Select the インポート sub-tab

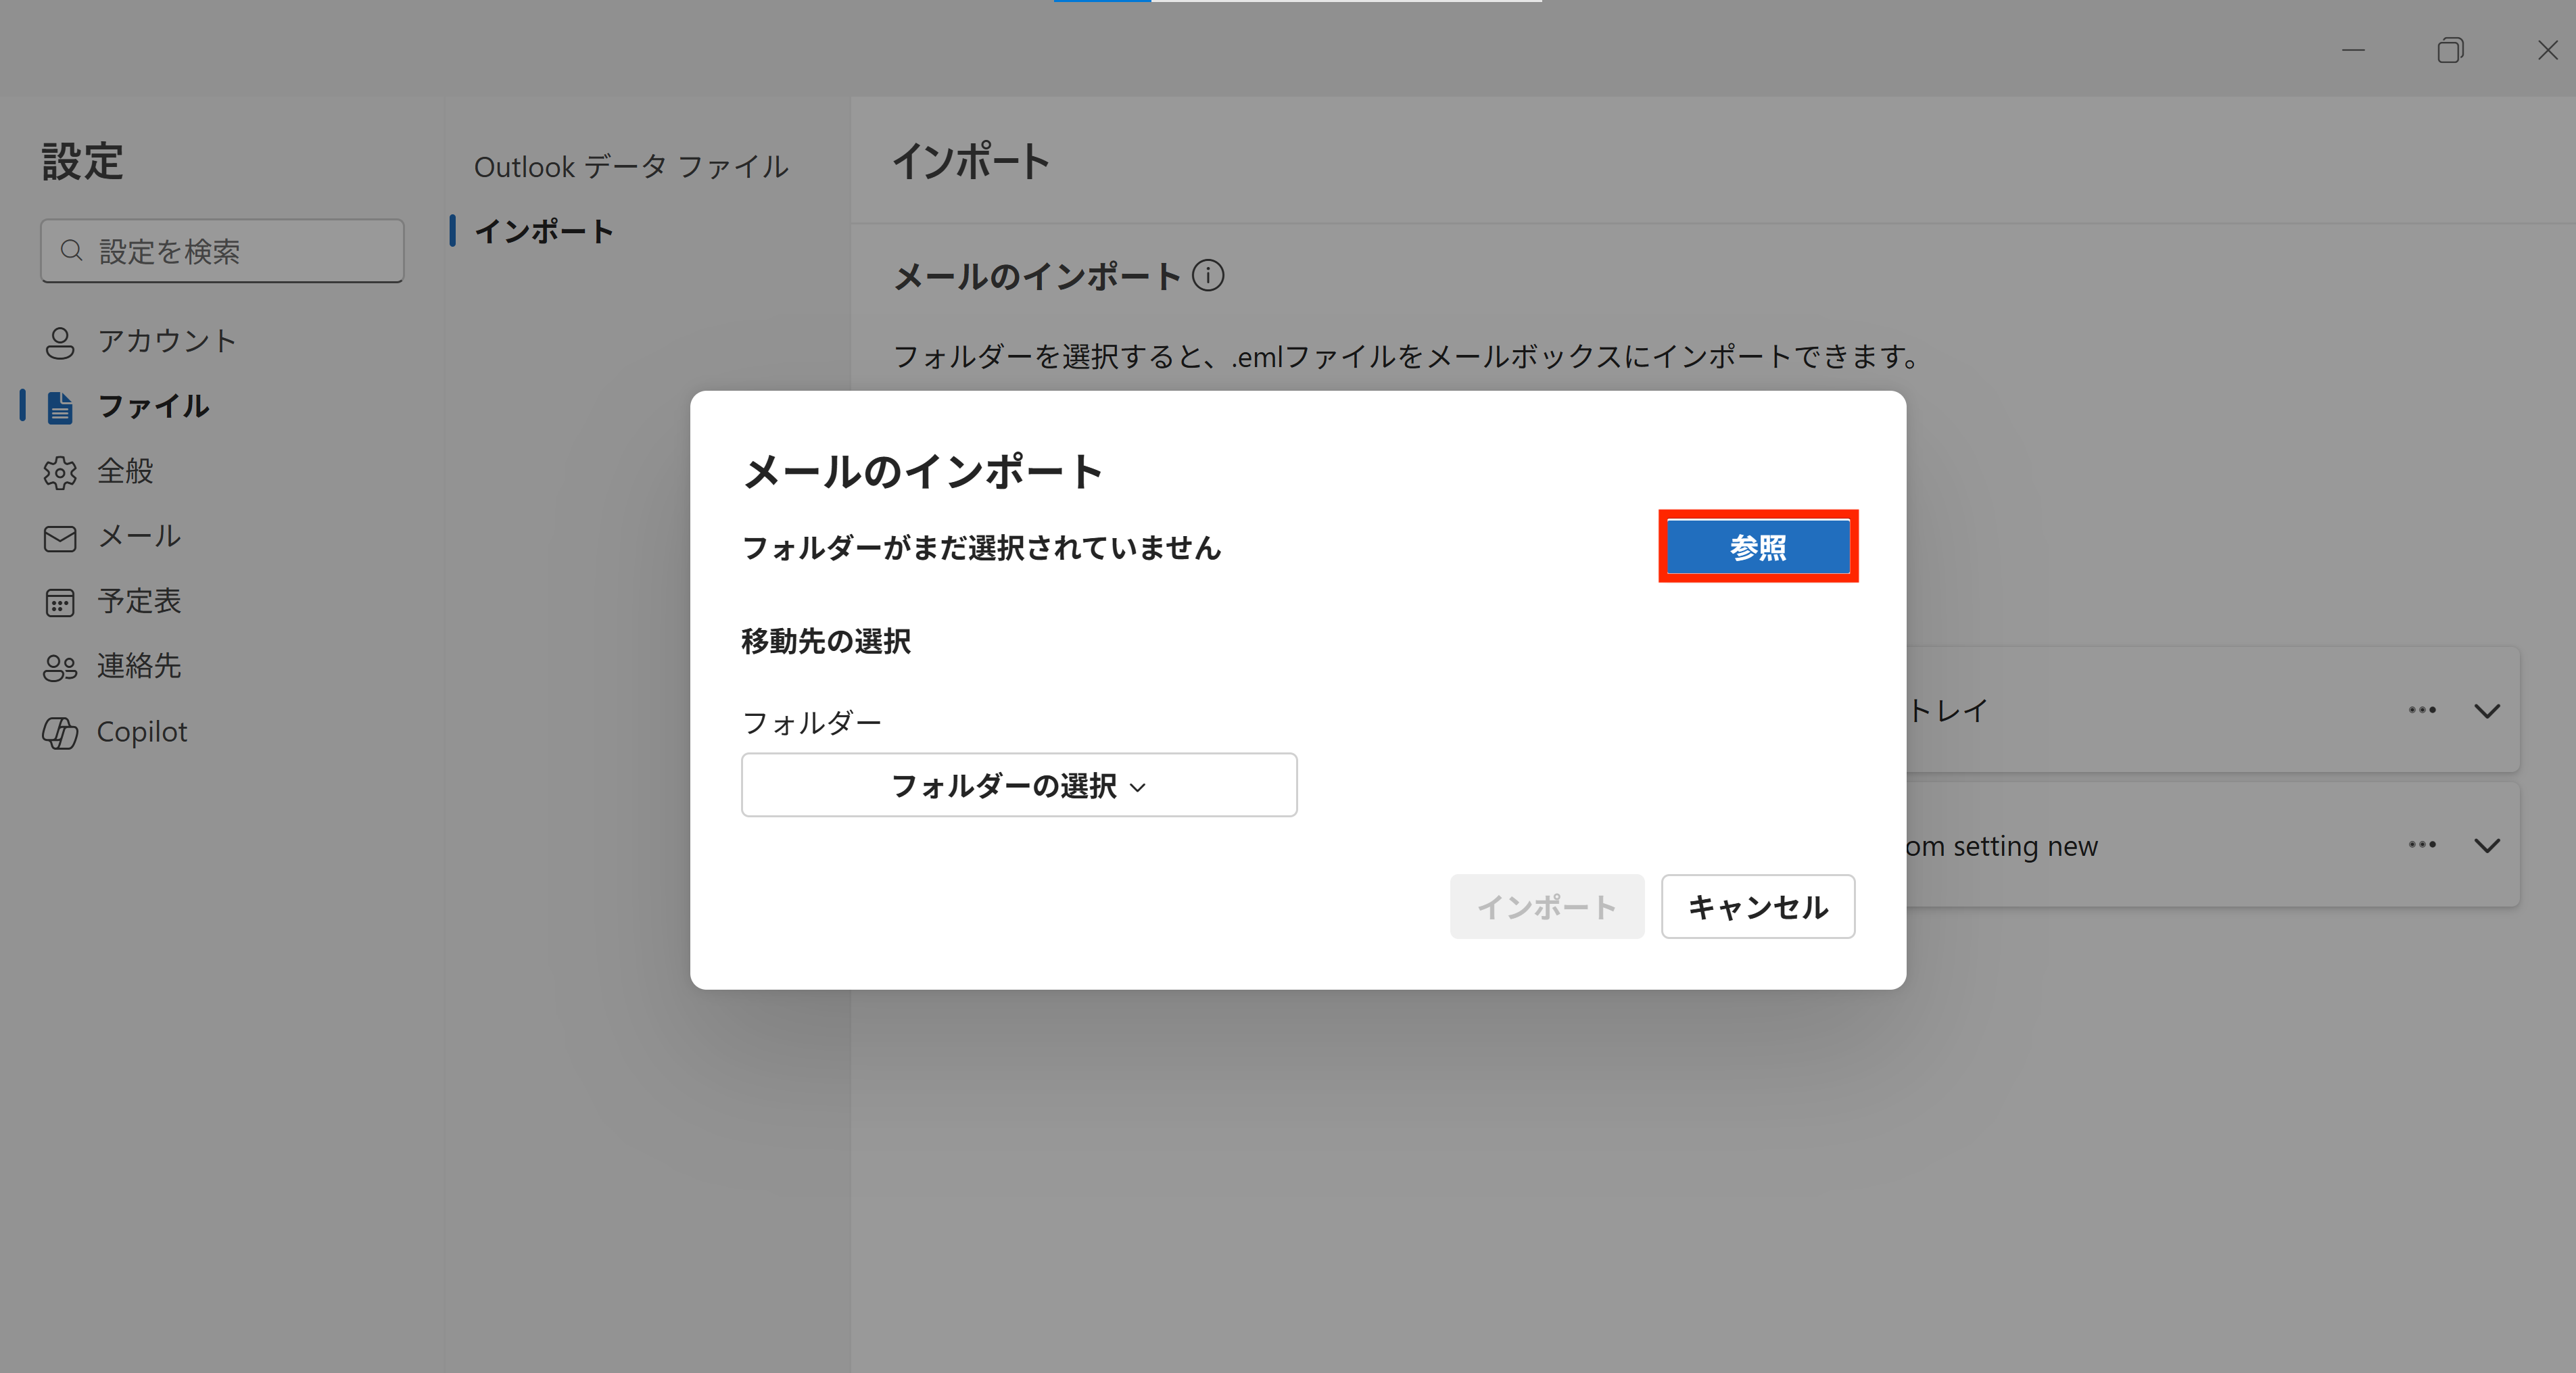pyautogui.click(x=544, y=231)
